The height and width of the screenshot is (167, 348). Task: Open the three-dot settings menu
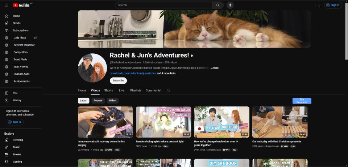click(319, 5)
